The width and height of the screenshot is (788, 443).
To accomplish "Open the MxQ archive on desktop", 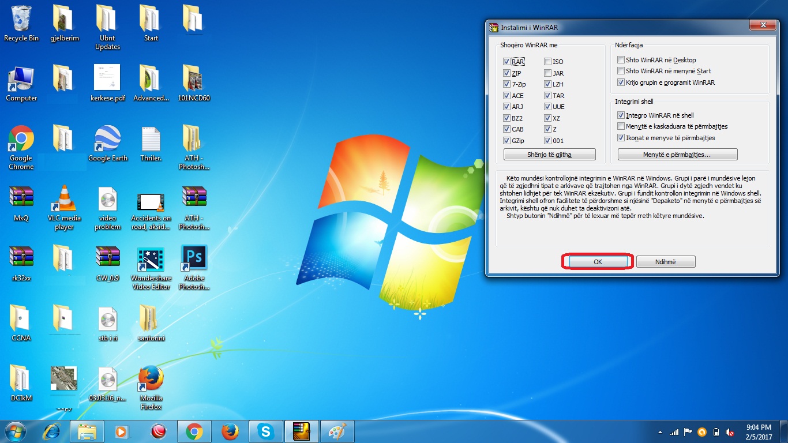I will (x=21, y=204).
